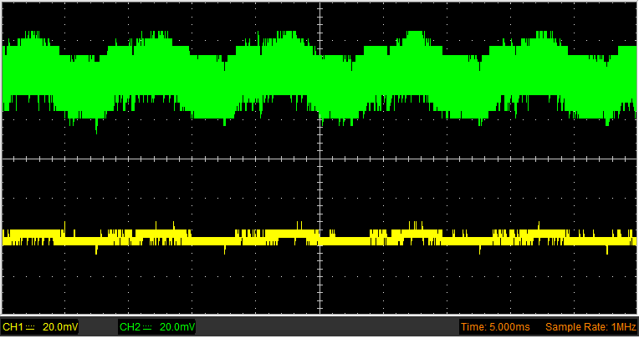Click the black grid area above the green trace

point(319,16)
